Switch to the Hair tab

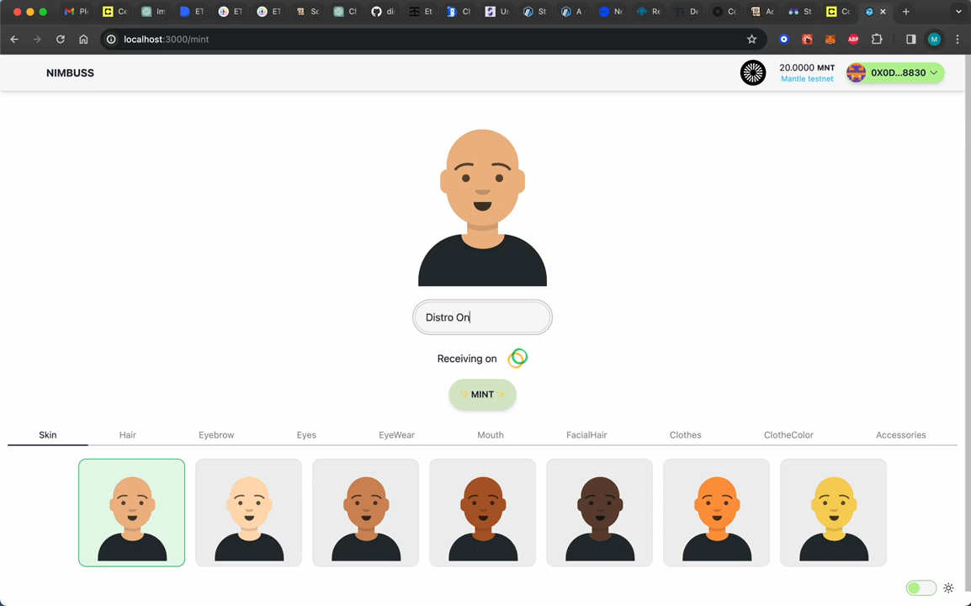(128, 435)
